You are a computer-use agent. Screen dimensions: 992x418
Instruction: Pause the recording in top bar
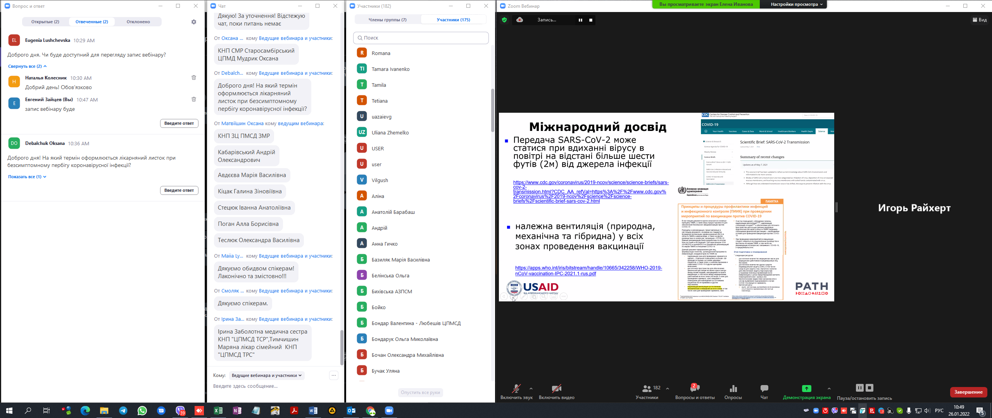pos(580,20)
